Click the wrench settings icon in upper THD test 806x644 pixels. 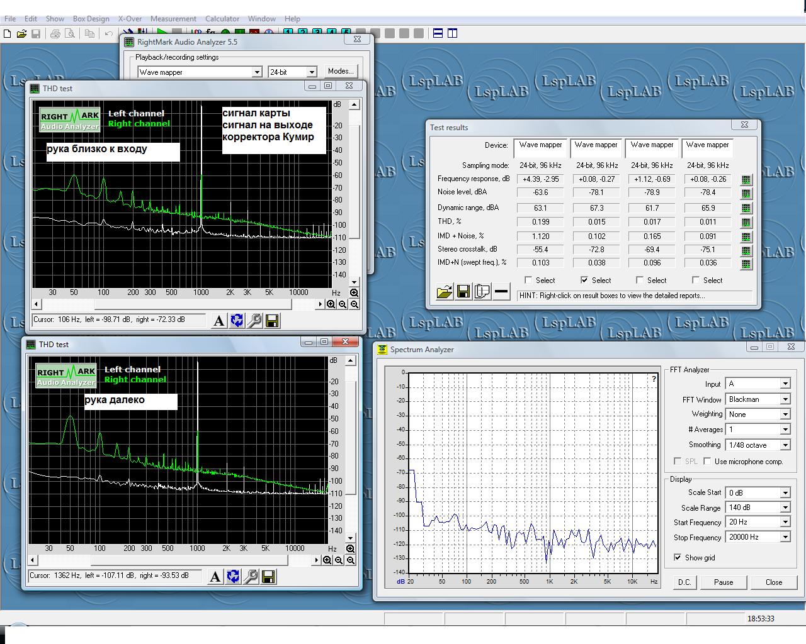254,321
